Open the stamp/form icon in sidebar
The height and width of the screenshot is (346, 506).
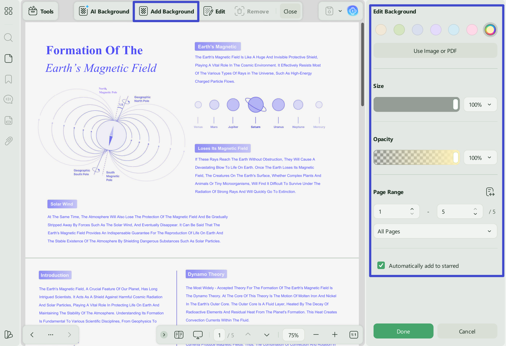click(8, 120)
